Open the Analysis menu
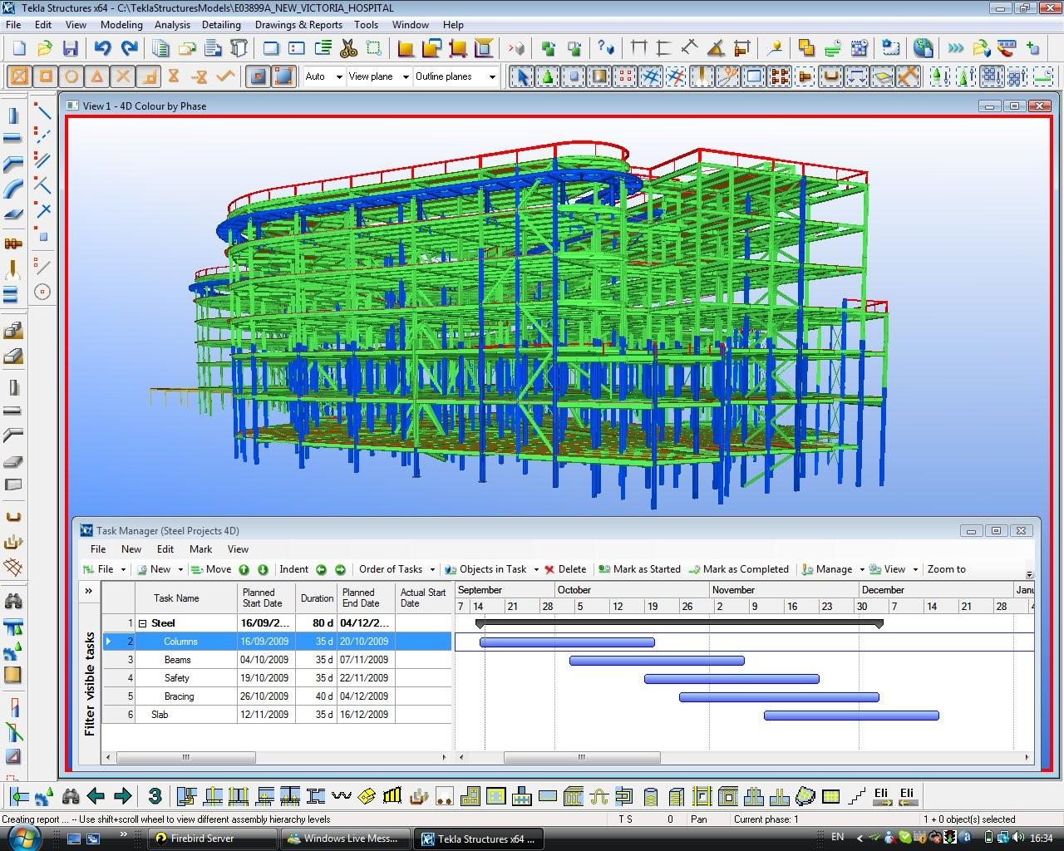The width and height of the screenshot is (1064, 851). [172, 25]
